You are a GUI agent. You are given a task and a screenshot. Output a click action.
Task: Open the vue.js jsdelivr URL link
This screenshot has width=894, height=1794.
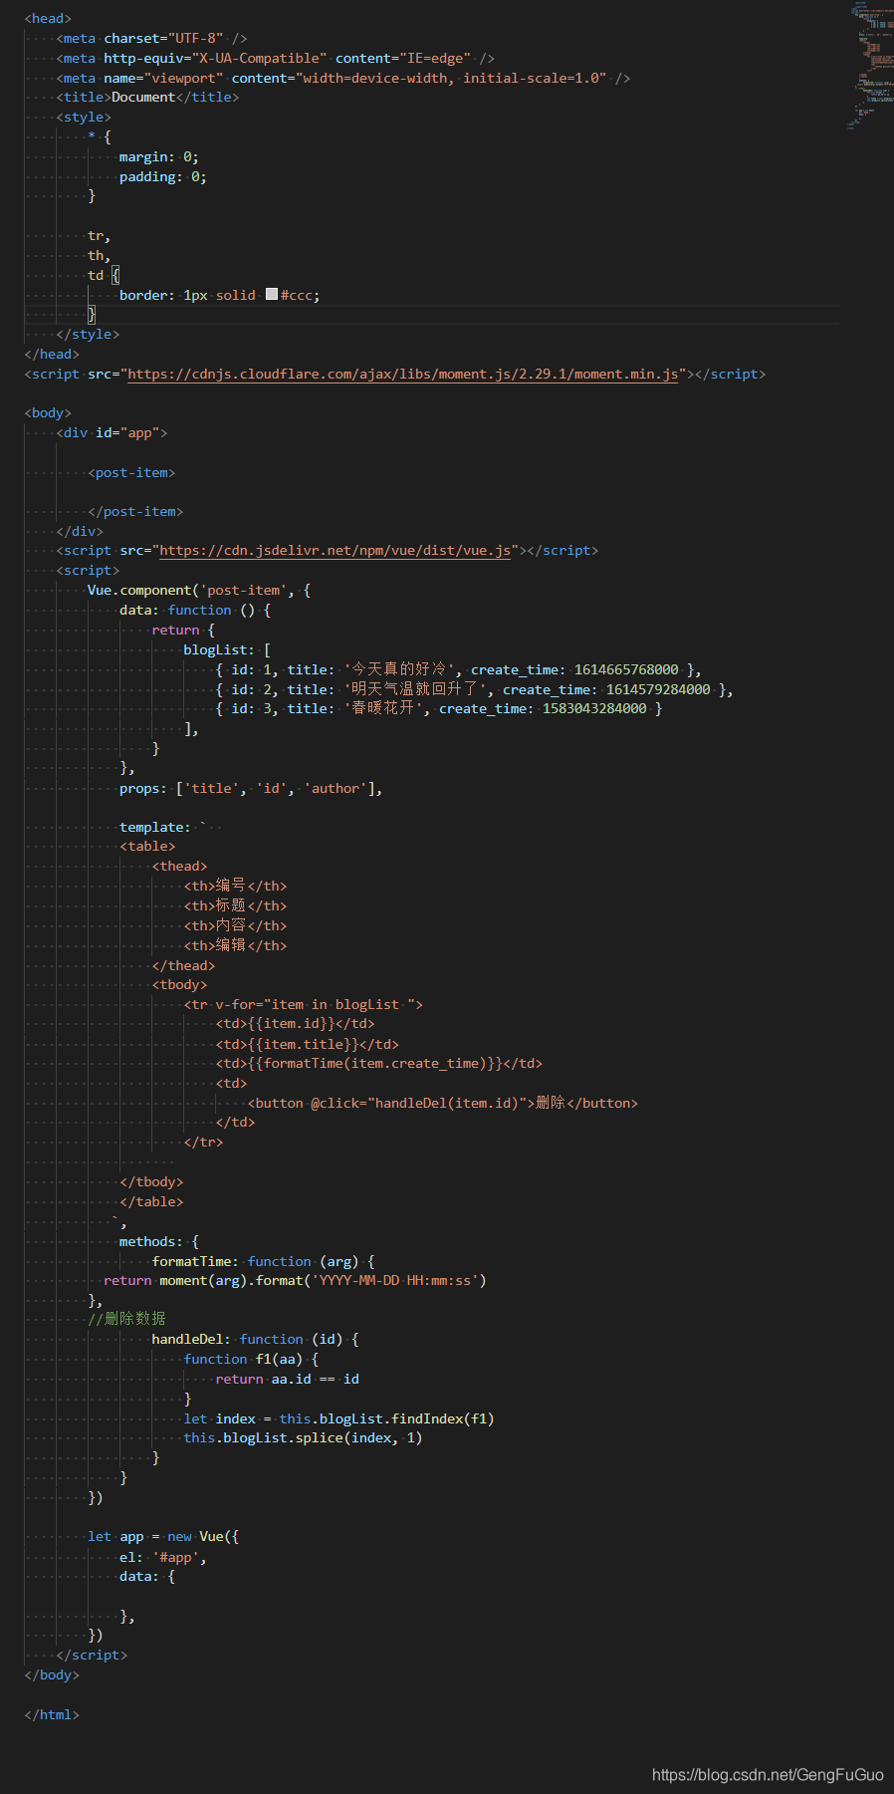coord(335,551)
